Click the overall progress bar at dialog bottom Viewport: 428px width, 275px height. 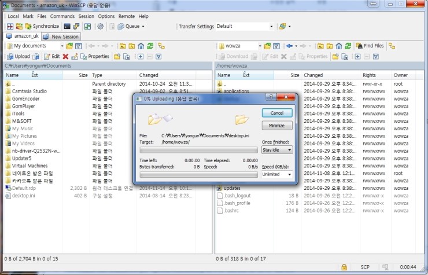click(x=198, y=174)
